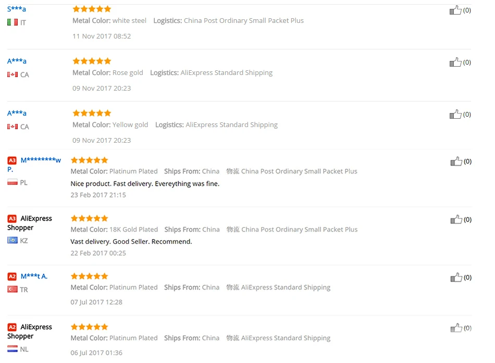Click the A2 badge beside the Netherlands shopper
Viewport: 495px width, 363px height.
[12, 327]
